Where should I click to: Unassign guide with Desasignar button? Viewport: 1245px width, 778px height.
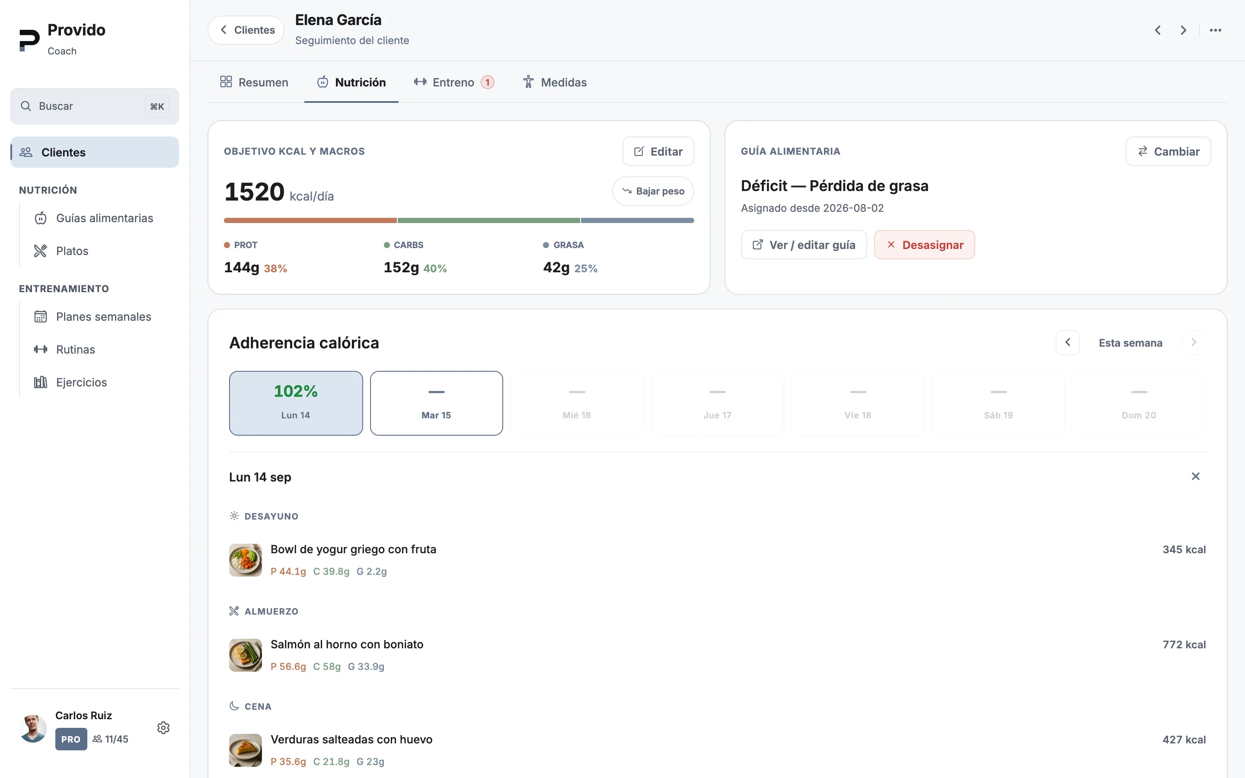click(x=925, y=245)
